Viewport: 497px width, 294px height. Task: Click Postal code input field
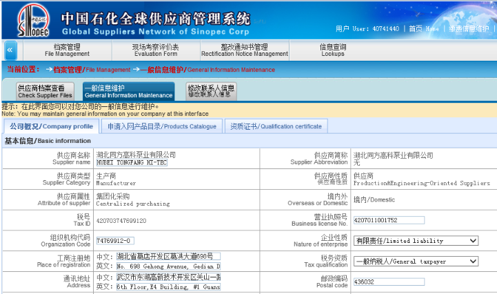click(388, 282)
